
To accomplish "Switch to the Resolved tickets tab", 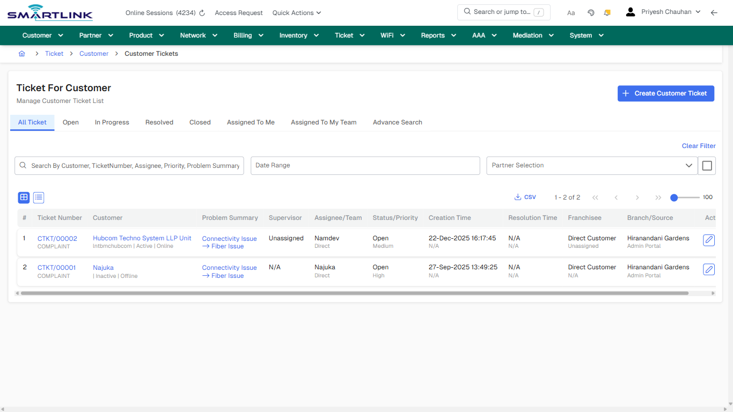I will [159, 122].
